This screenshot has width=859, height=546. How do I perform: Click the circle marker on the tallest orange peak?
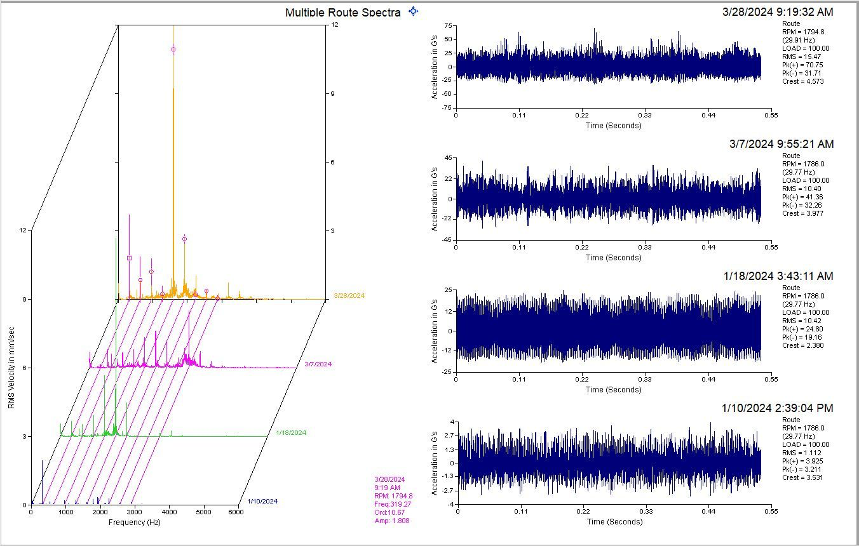click(x=173, y=49)
